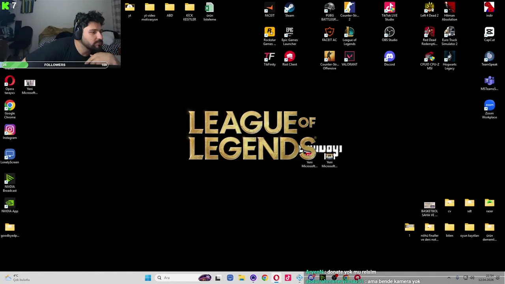Open the Rockstar Games Launcher shortcut
505x284 pixels.
click(269, 36)
